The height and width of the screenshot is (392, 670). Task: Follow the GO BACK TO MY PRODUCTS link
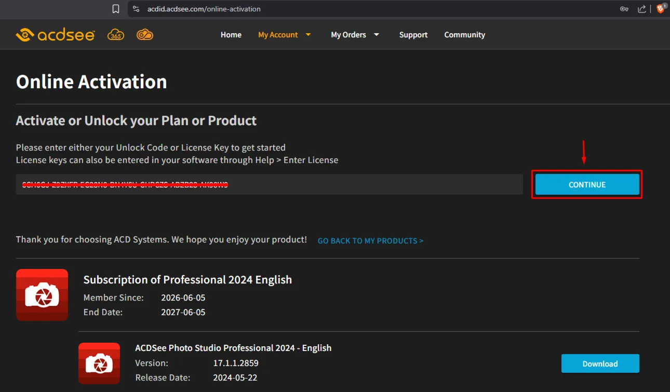[x=370, y=241]
